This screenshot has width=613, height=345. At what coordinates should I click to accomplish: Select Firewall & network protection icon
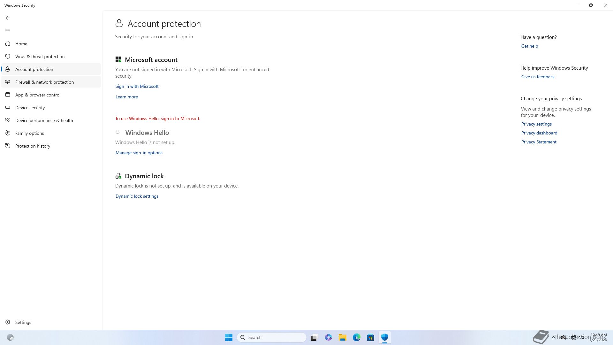8,82
